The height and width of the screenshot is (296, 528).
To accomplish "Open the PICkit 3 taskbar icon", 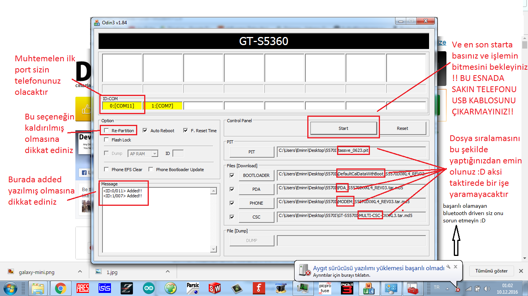I will click(347, 288).
